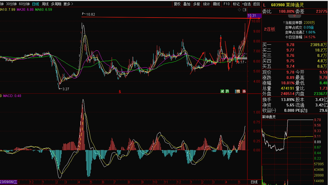Screen dimensions: 328x185
Task: Switch to the 周线 weekly tab
Action: point(45,4)
